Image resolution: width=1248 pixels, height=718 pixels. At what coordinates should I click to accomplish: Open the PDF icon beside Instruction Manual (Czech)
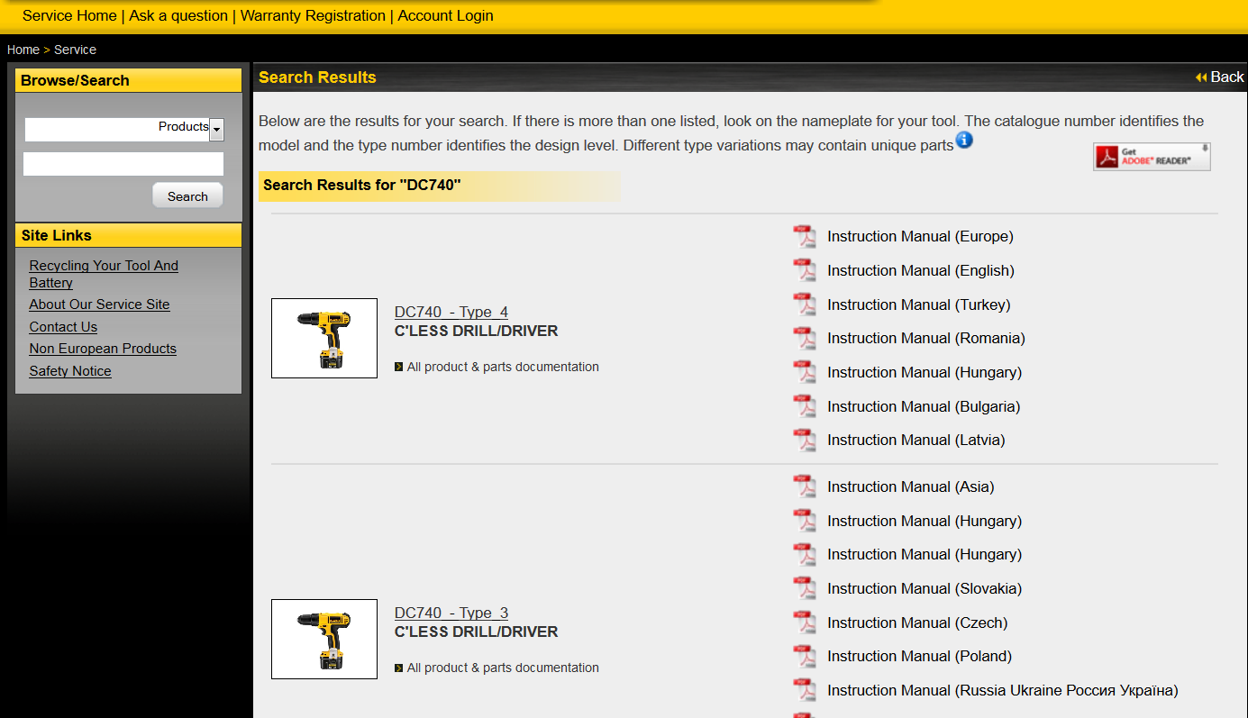(x=804, y=623)
